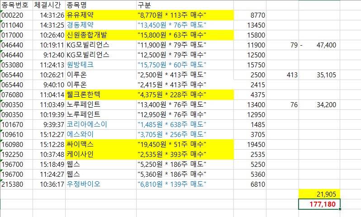Viewport: 361px width, 217px height.
Task: Click 노루페인트 in the 10:19:39 row
Action: point(101,114)
